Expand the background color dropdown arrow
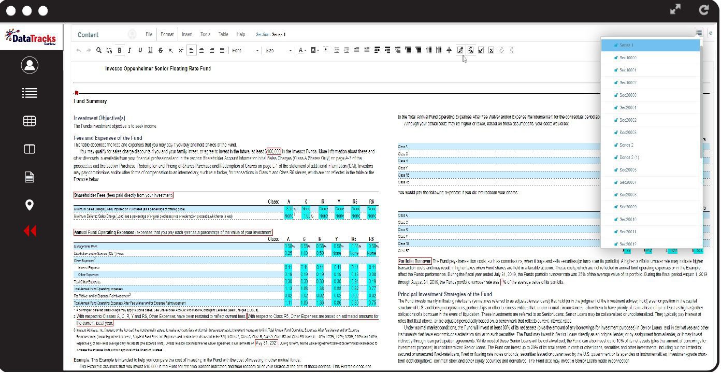 click(319, 50)
